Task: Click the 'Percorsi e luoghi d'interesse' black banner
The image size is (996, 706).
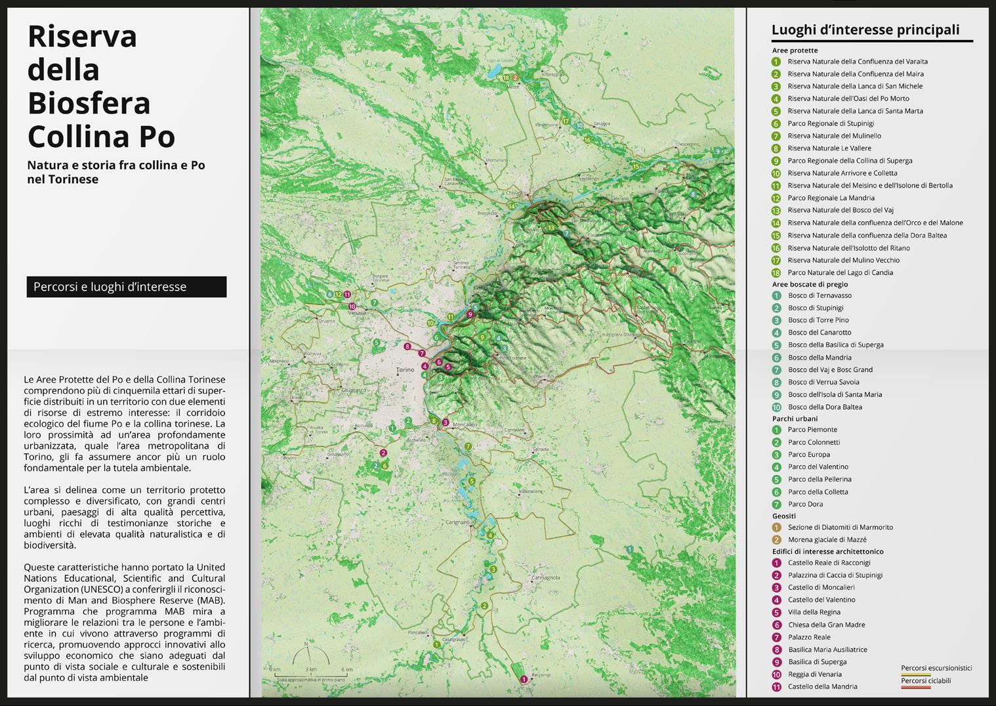Action: click(x=127, y=287)
